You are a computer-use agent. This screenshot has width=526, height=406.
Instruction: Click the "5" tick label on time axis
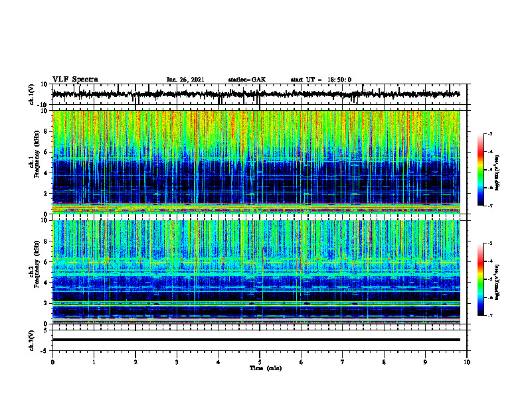(260, 362)
